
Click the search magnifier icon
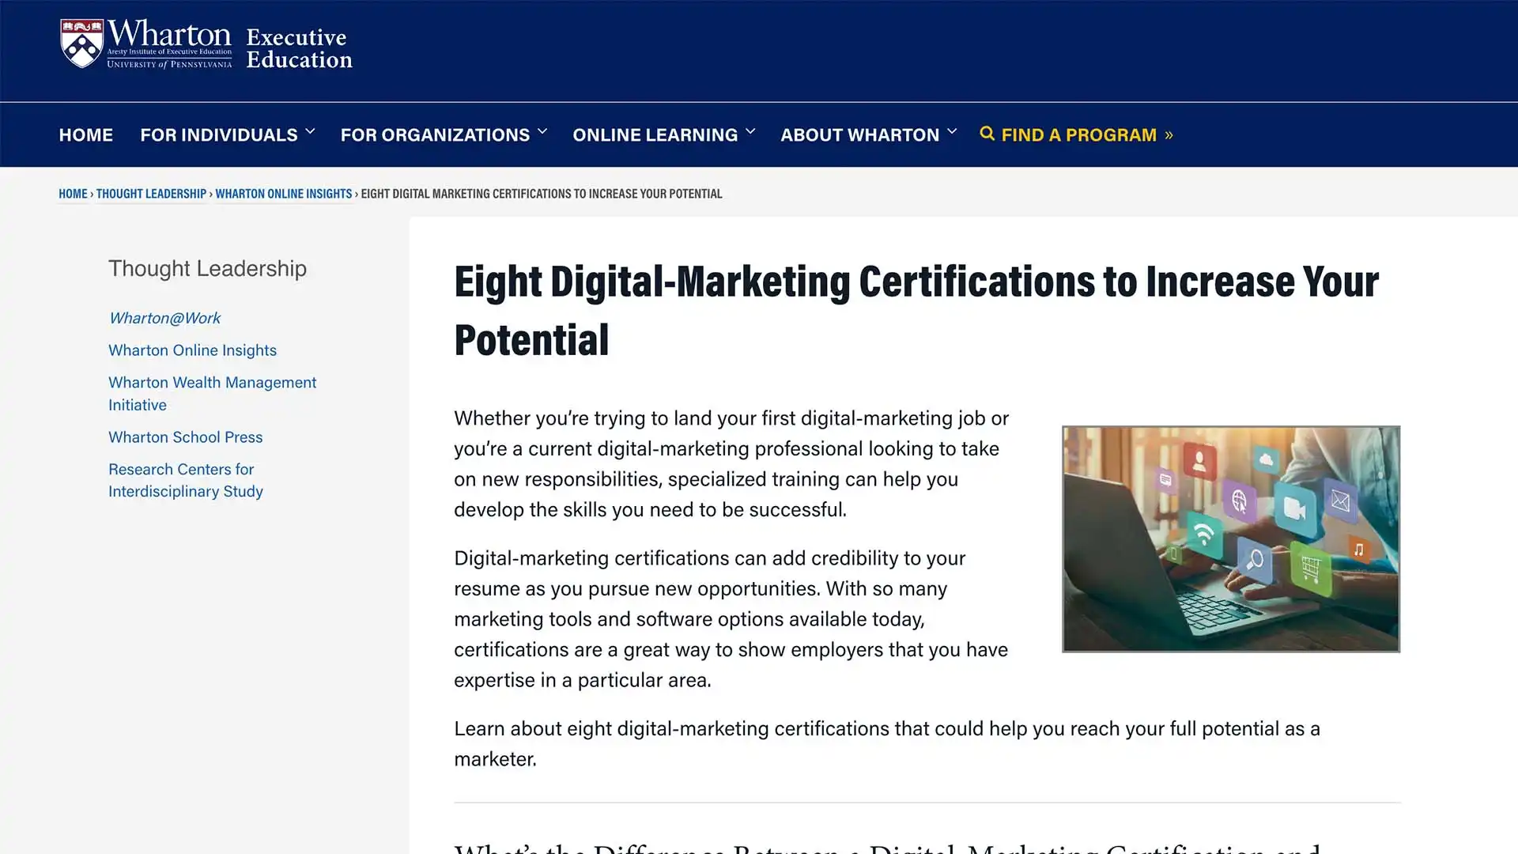(987, 134)
